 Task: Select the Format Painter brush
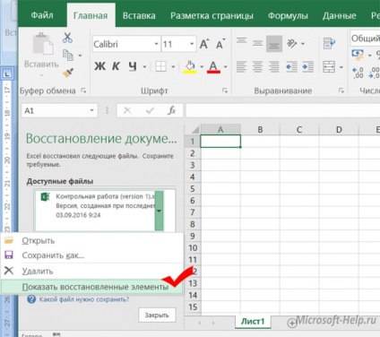[68, 73]
